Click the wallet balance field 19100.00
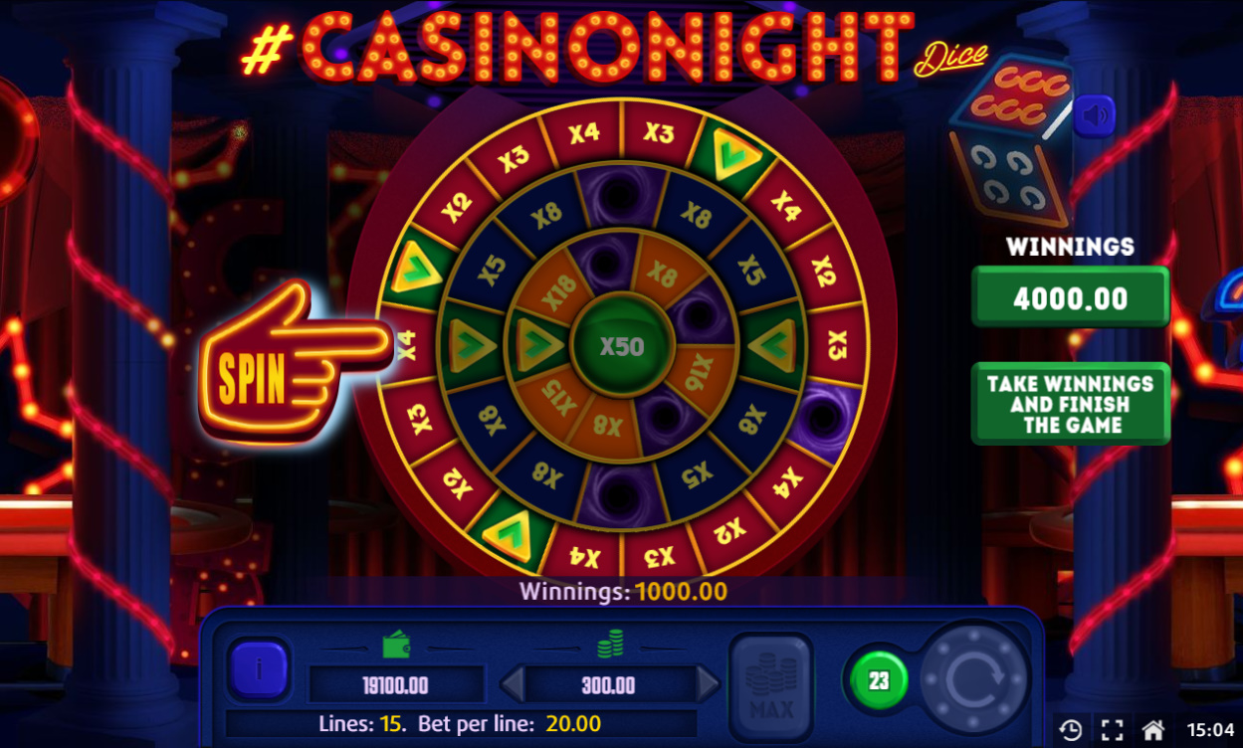This screenshot has width=1243, height=748. pos(397,685)
